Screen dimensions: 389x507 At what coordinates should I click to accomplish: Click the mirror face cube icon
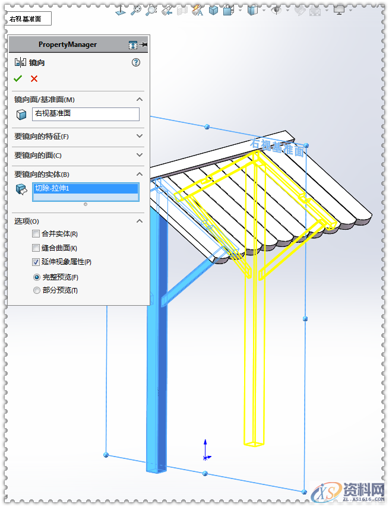[x=21, y=115]
